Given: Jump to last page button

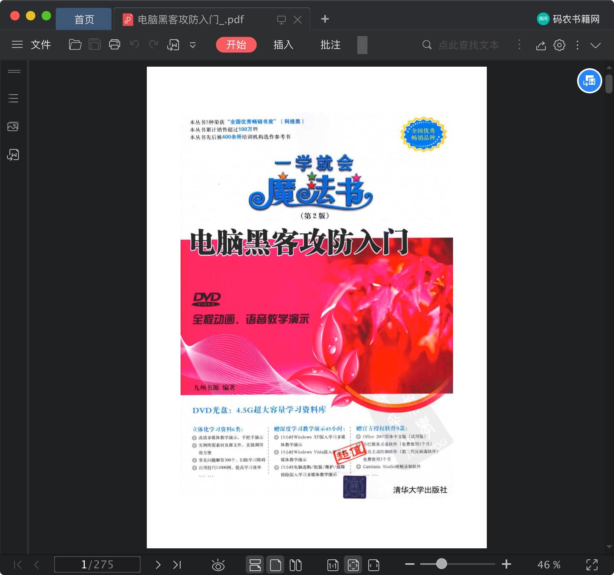Looking at the screenshot, I should click(x=177, y=565).
